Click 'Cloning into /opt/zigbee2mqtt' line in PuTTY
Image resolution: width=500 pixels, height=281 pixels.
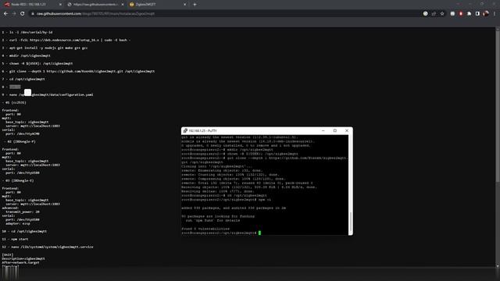(x=217, y=166)
